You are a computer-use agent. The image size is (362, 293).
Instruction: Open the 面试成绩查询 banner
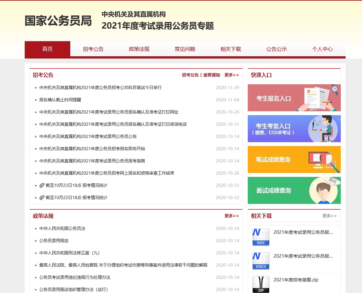point(294,190)
